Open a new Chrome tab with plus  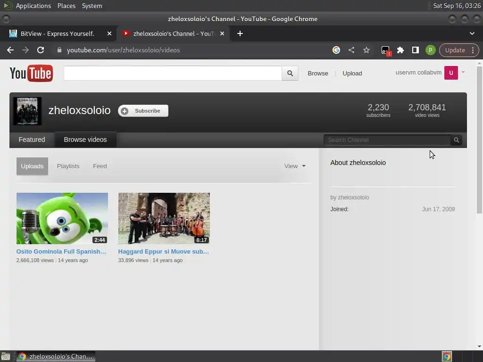click(x=240, y=33)
